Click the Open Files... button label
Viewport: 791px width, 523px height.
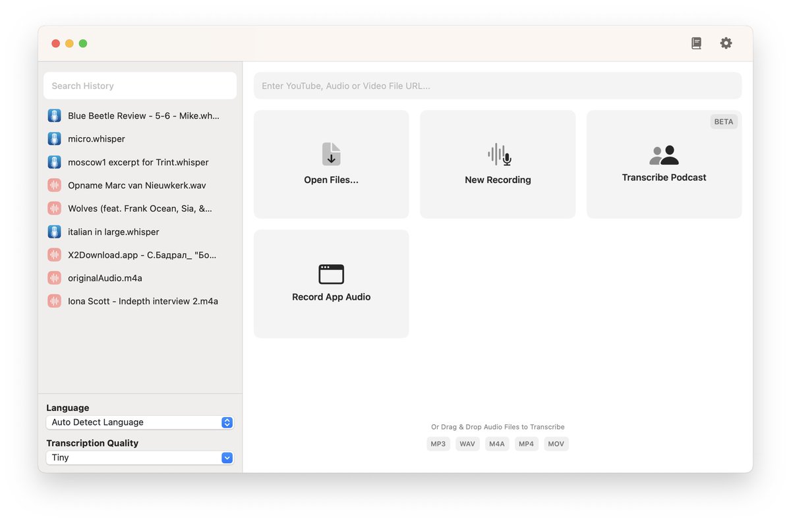tap(332, 180)
